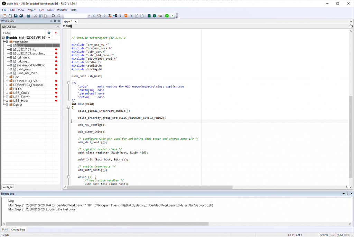This screenshot has width=354, height=237.
Task: Switch to the Build tab
Action: (5, 229)
